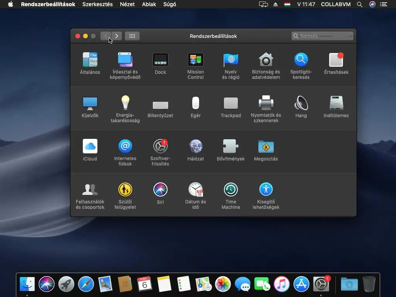
Task: Click the COLLABVM user name
Action: pos(336,4)
